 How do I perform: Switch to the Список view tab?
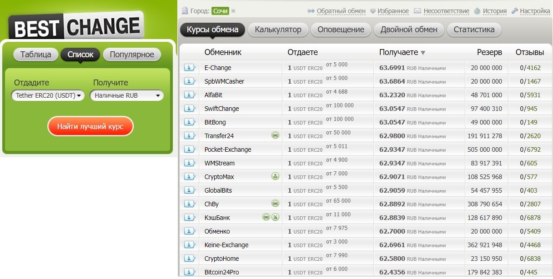coord(80,55)
